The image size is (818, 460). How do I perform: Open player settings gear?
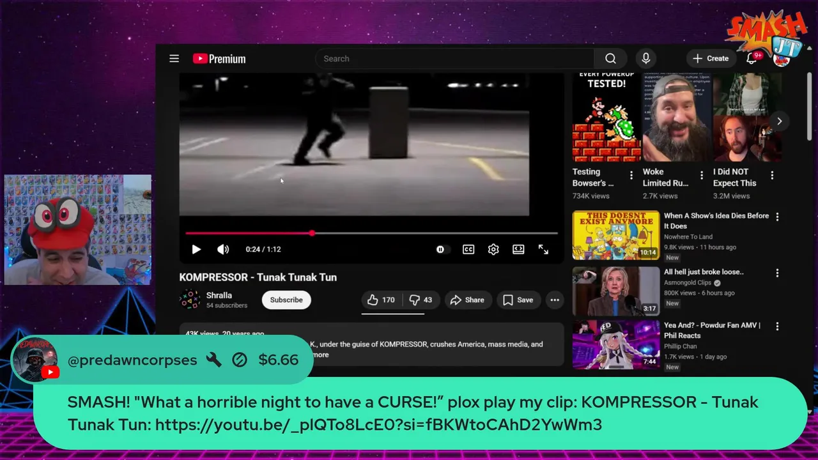[493, 250]
